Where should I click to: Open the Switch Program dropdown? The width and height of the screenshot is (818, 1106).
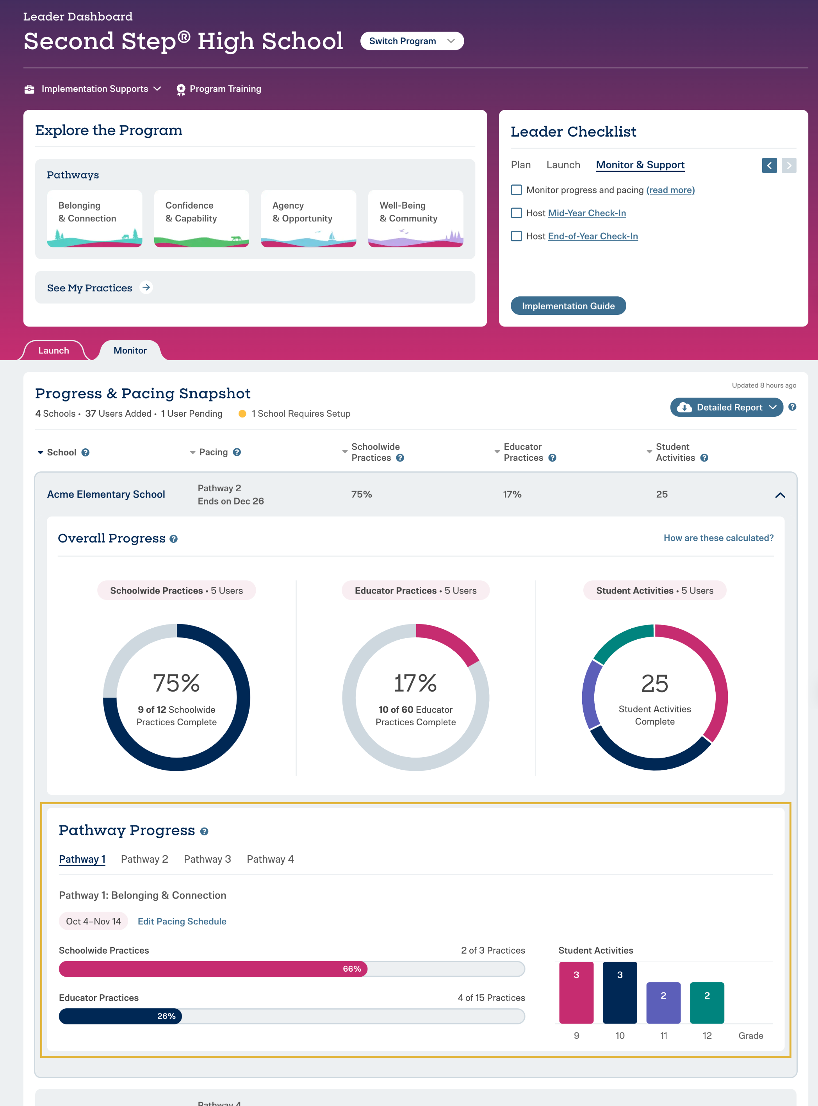click(x=412, y=41)
